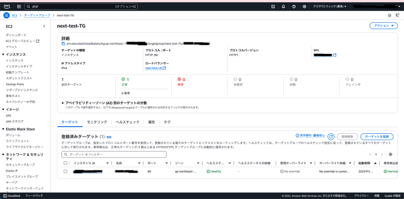
Task: Open the next-test-LB load balancer link
Action: click(154, 68)
